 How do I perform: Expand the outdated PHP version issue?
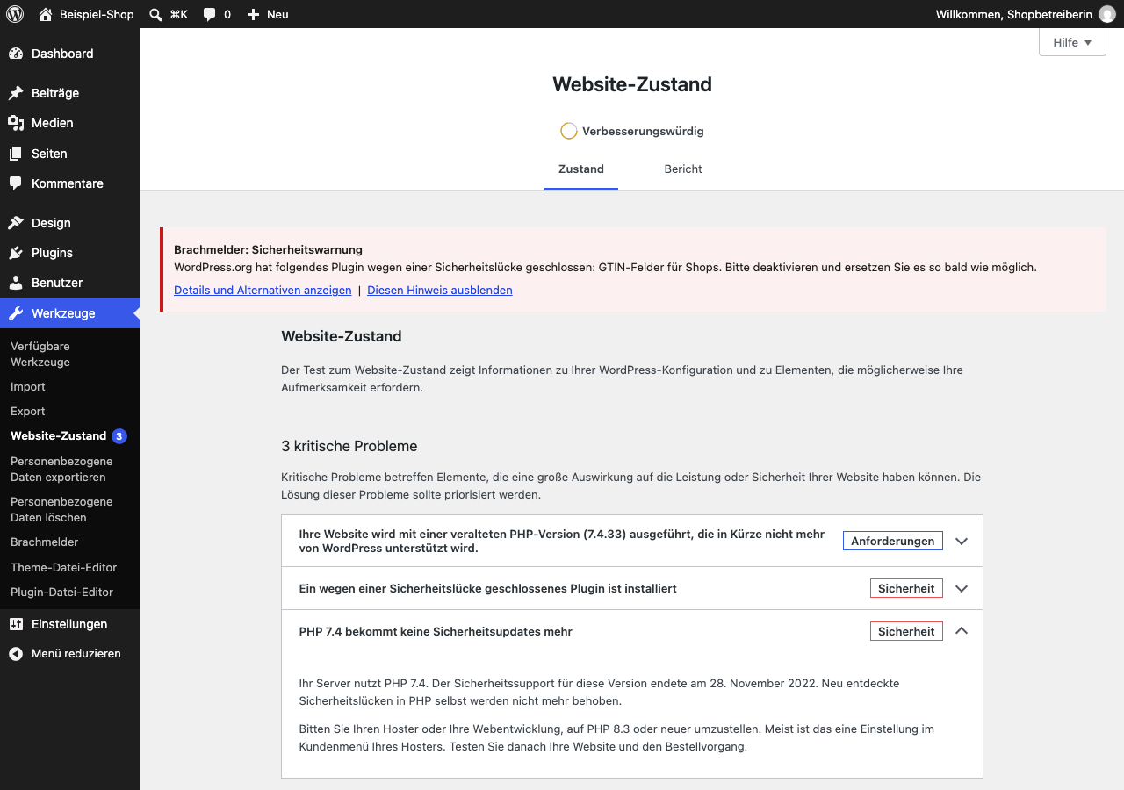632,541
